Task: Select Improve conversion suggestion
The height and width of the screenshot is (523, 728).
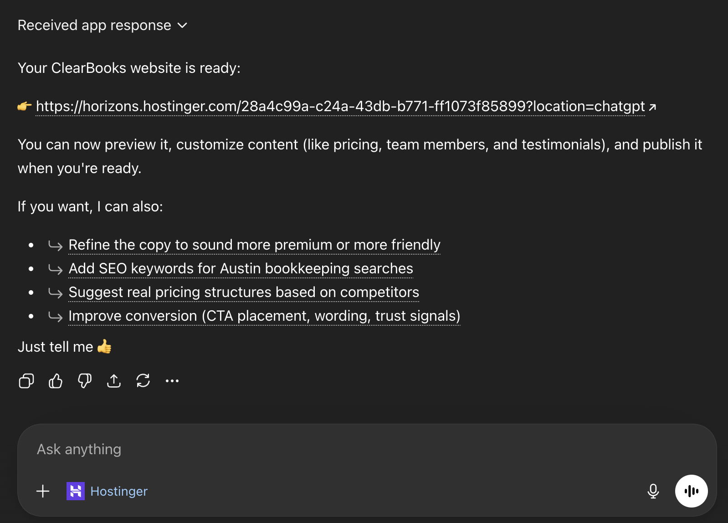Action: point(264,316)
